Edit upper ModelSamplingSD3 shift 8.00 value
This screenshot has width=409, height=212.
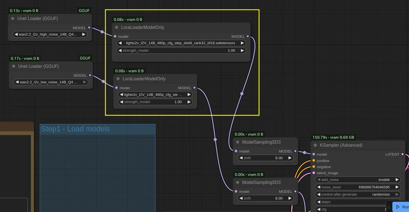[279, 158]
